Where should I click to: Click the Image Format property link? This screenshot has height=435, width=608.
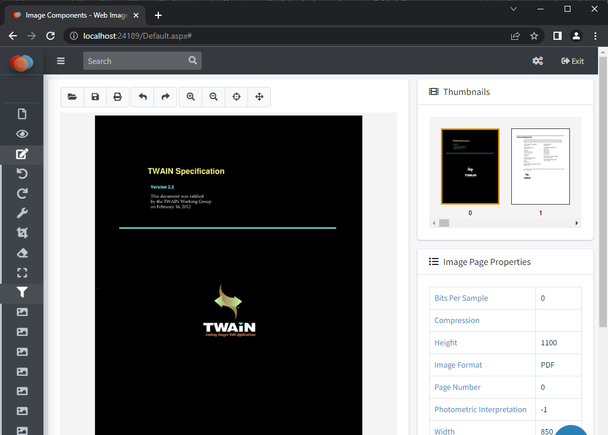[x=458, y=365]
